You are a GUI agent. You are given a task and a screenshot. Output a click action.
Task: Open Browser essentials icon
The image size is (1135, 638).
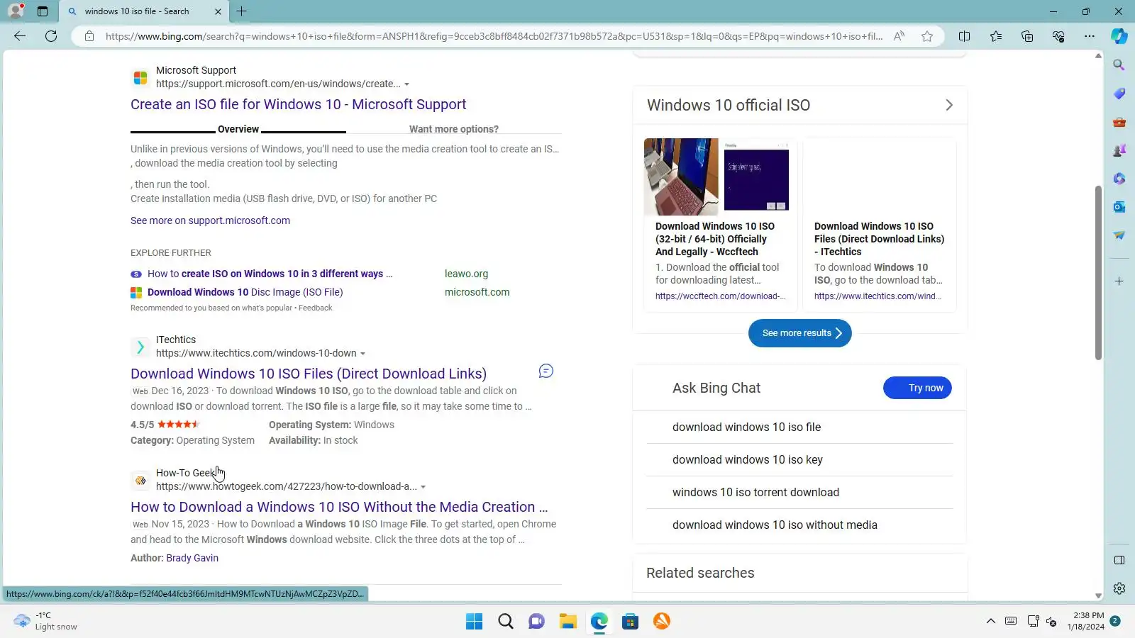pos(1058,36)
